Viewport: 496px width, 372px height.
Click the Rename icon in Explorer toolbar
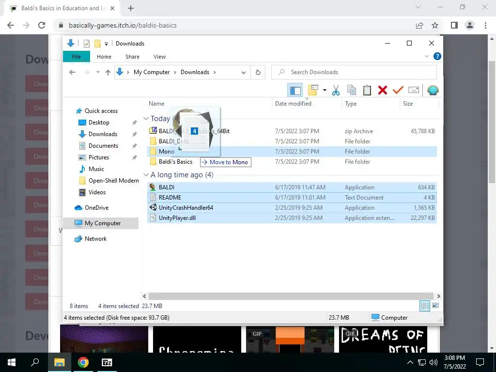414,90
